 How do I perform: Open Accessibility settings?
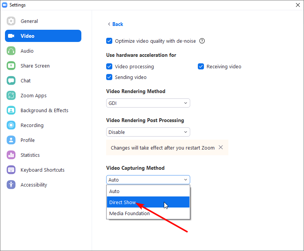click(x=43, y=185)
